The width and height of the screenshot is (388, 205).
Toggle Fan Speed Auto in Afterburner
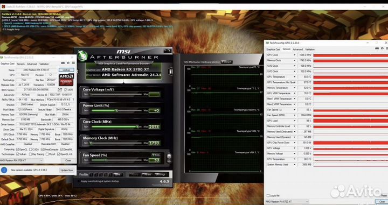coord(156,155)
